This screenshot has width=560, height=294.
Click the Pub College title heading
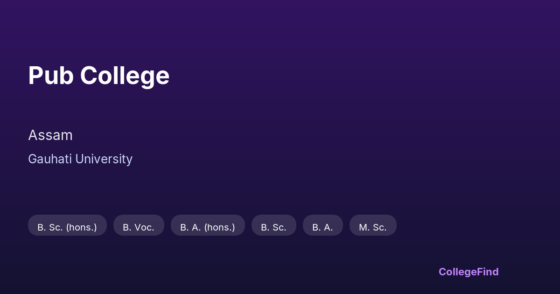pyautogui.click(x=98, y=76)
